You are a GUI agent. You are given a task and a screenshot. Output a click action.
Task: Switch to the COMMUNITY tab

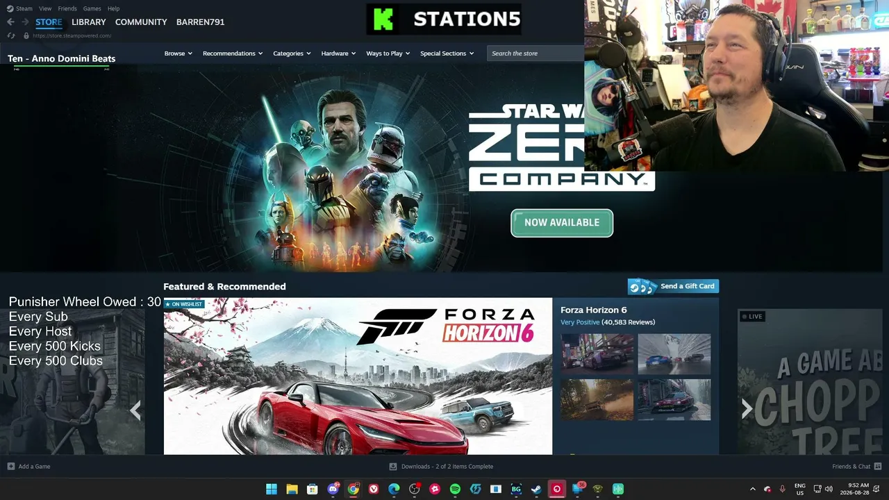point(141,22)
